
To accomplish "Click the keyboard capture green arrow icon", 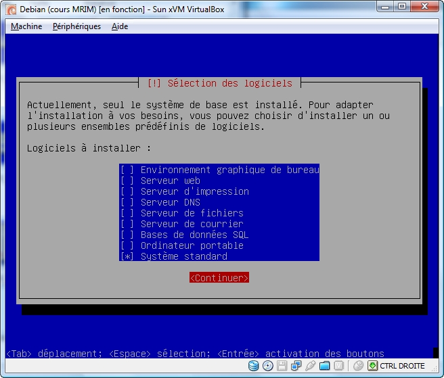I will point(373,366).
